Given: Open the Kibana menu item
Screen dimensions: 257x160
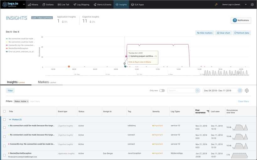Looking at the screenshot, I should pos(33,5).
